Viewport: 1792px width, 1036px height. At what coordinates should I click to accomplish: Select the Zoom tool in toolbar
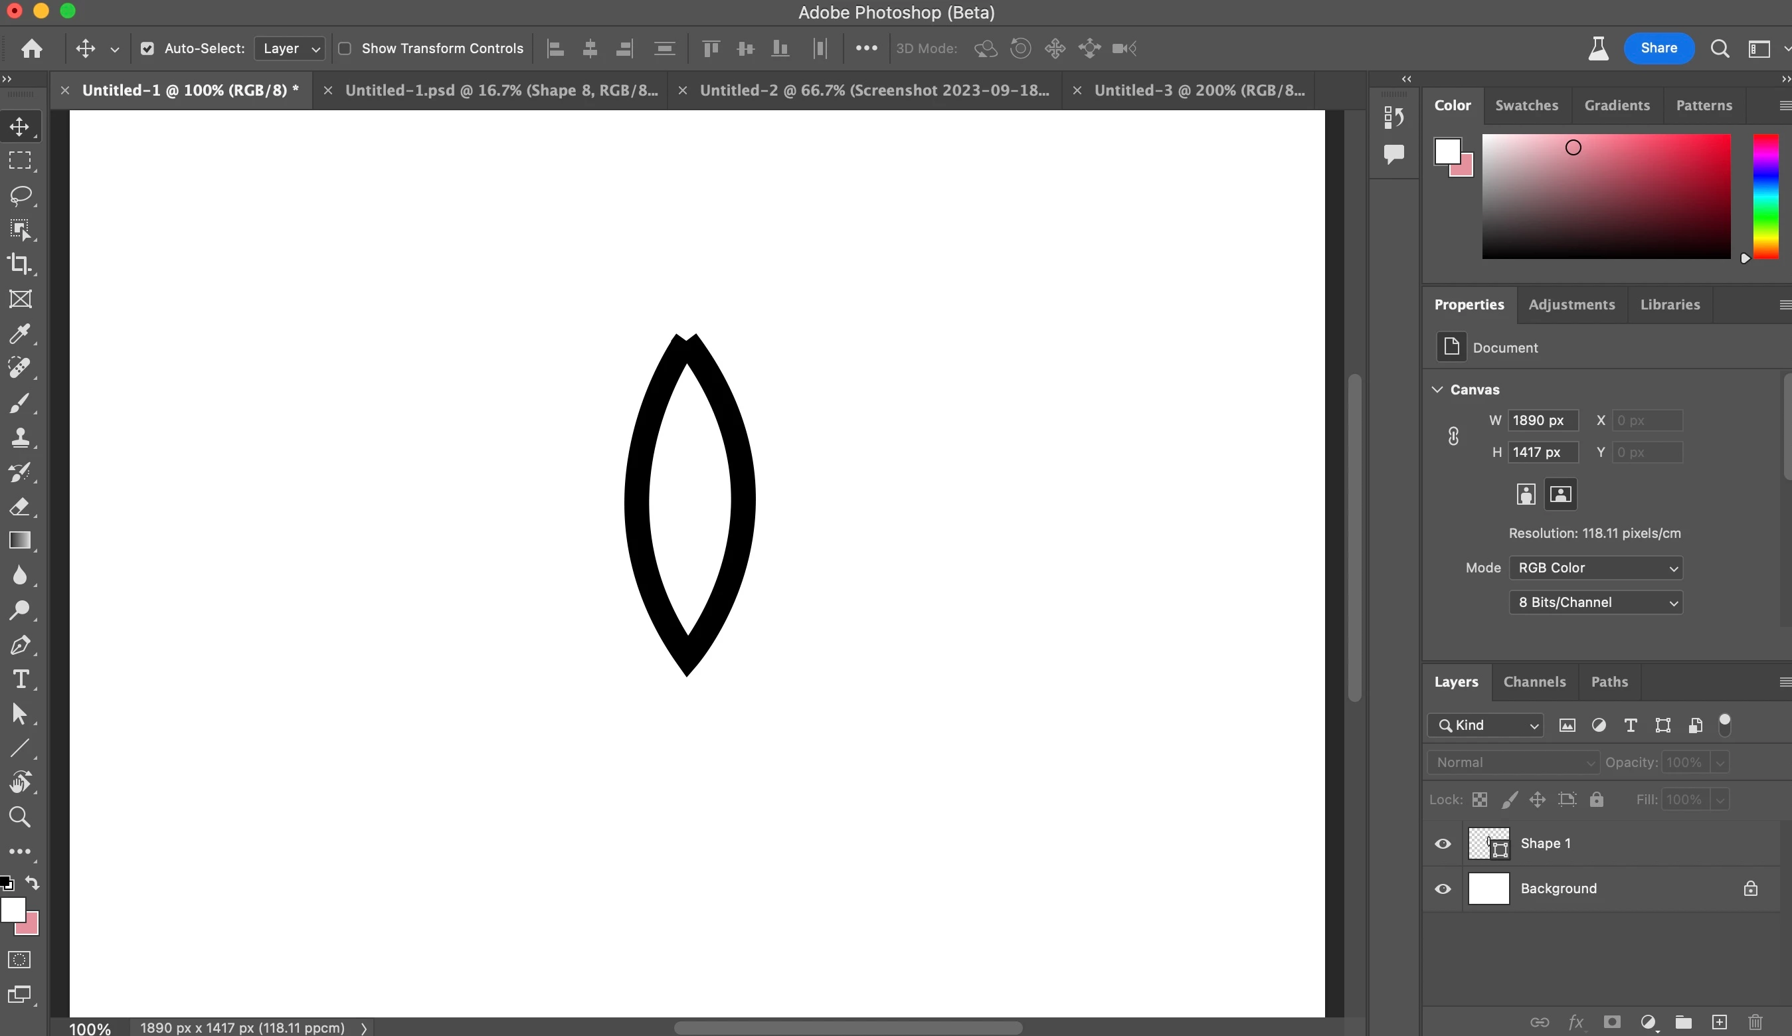(x=20, y=817)
